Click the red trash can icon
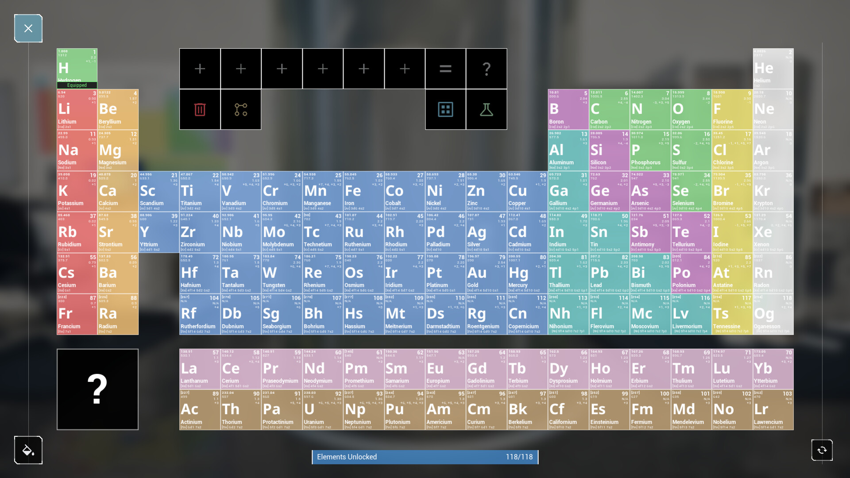This screenshot has height=478, width=850. pos(200,109)
